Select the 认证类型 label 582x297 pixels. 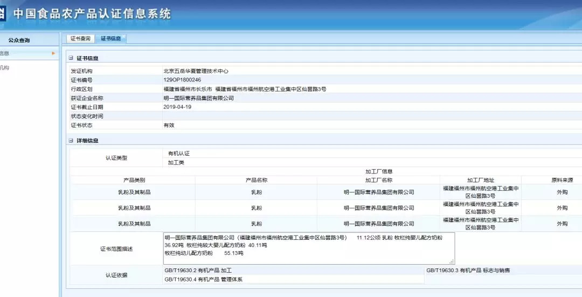pos(116,158)
